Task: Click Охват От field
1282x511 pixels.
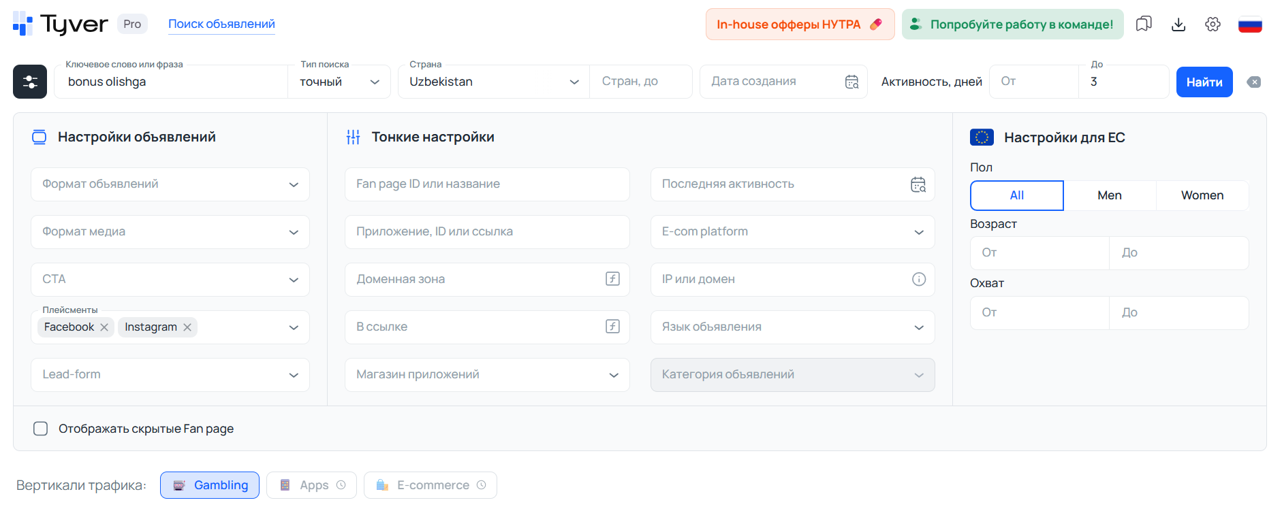Action: [x=1039, y=313]
